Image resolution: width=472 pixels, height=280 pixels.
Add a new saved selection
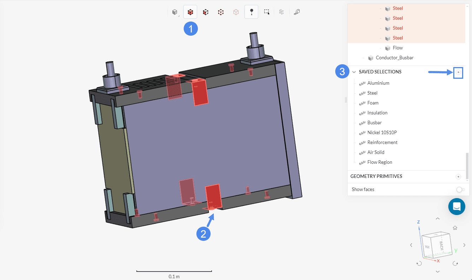click(x=458, y=72)
